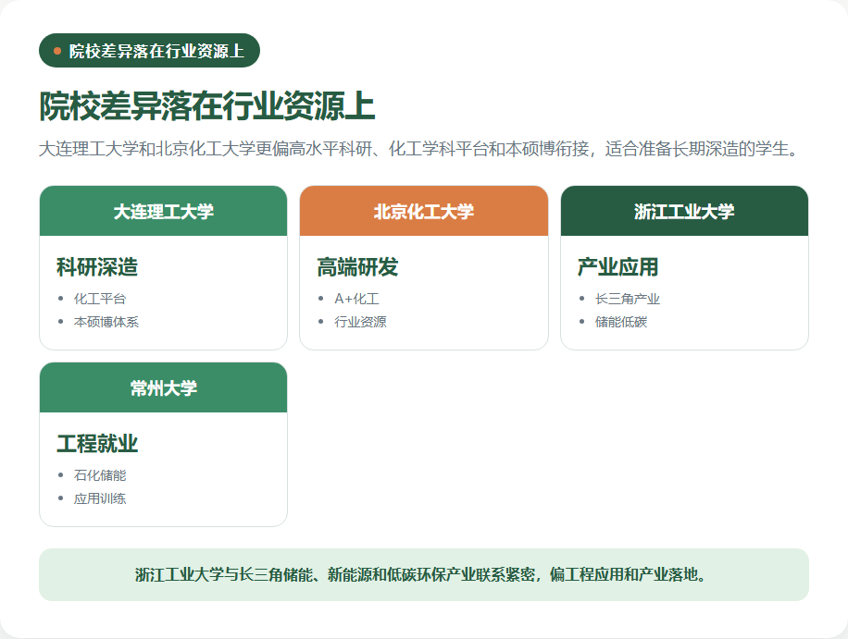Viewport: 848px width, 639px height.
Task: Click the orange dot in the tag pill
Action: [x=57, y=51]
